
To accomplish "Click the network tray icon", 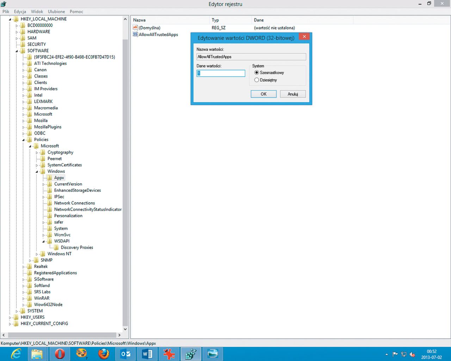I will [x=404, y=354].
